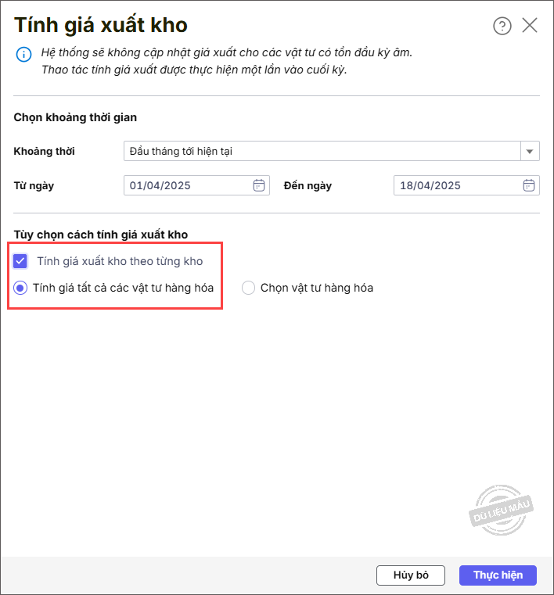Open the Từ ngày calendar picker icon
554x595 pixels.
pyautogui.click(x=259, y=185)
